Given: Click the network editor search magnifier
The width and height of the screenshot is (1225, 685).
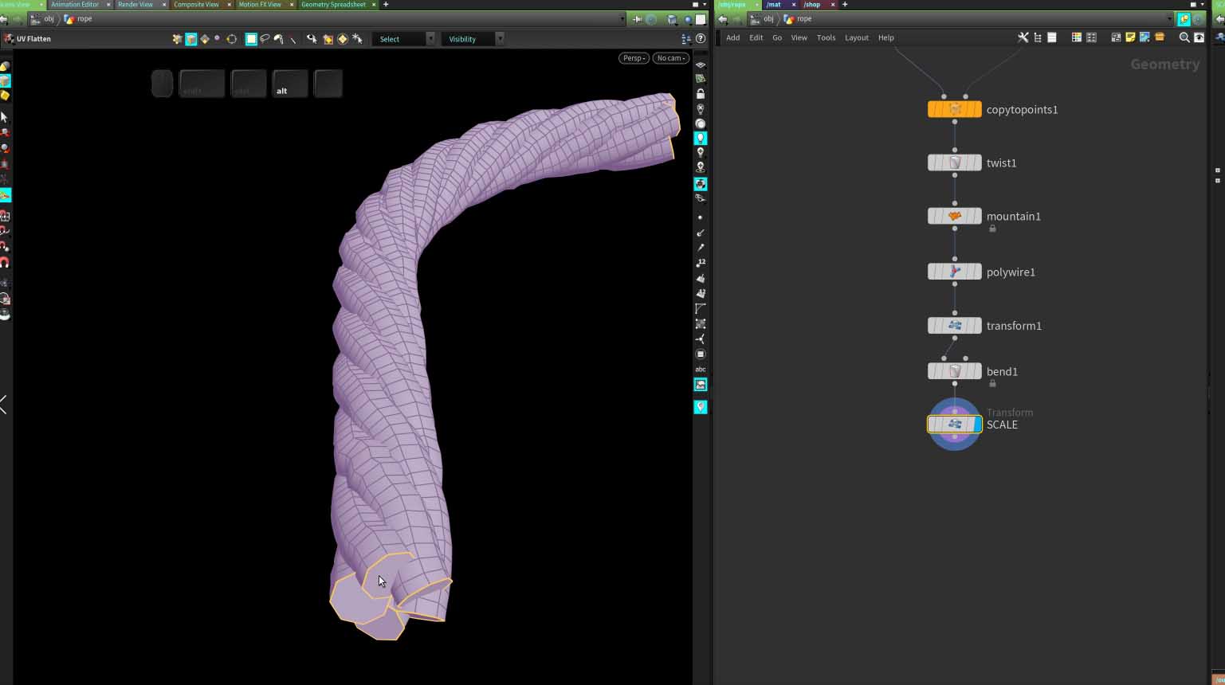Looking at the screenshot, I should coord(1184,37).
